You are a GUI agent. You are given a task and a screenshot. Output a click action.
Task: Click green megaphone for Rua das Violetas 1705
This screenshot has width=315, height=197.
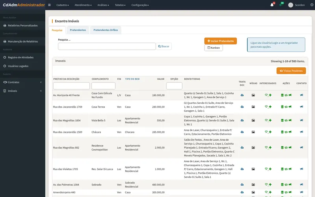290,169
